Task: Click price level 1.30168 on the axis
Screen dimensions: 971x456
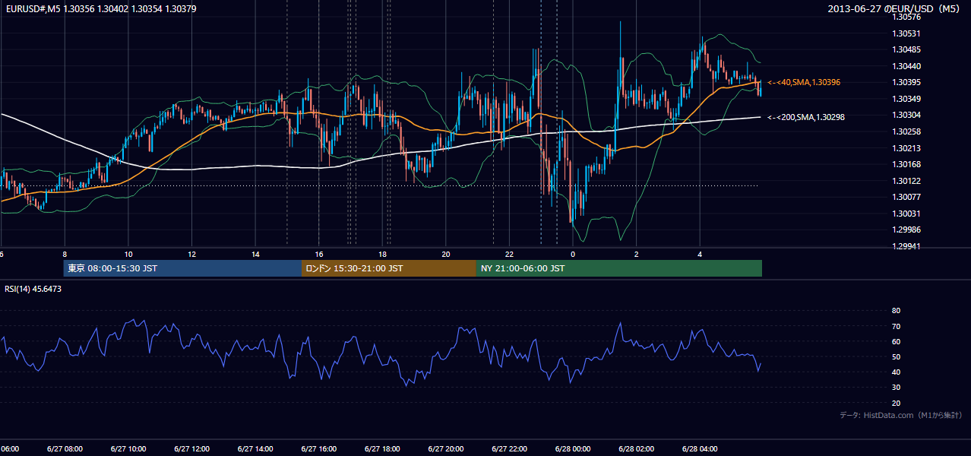Action: point(906,164)
